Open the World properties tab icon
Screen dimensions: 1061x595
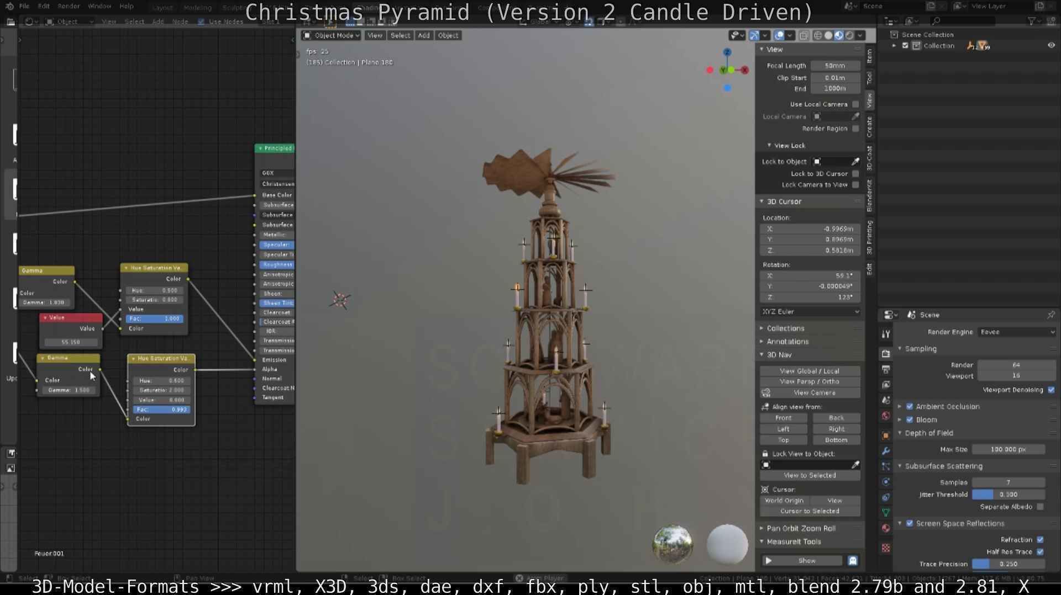pyautogui.click(x=886, y=416)
